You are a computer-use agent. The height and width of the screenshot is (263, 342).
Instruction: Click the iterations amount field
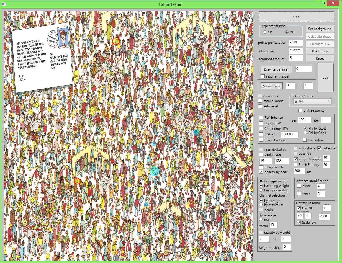(296, 58)
